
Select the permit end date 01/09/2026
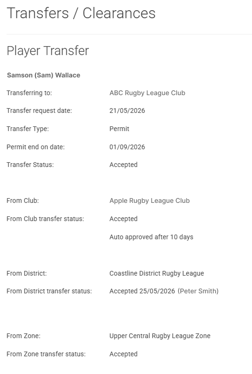point(127,147)
